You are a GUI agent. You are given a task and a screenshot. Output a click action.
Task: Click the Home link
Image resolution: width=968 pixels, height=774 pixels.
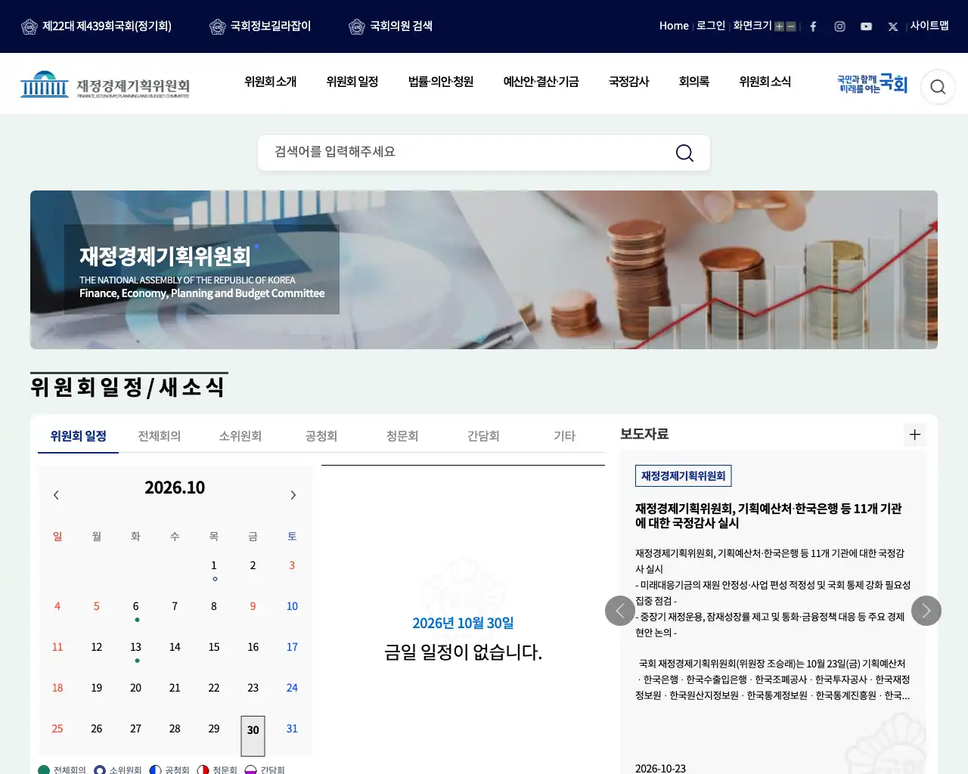point(674,26)
